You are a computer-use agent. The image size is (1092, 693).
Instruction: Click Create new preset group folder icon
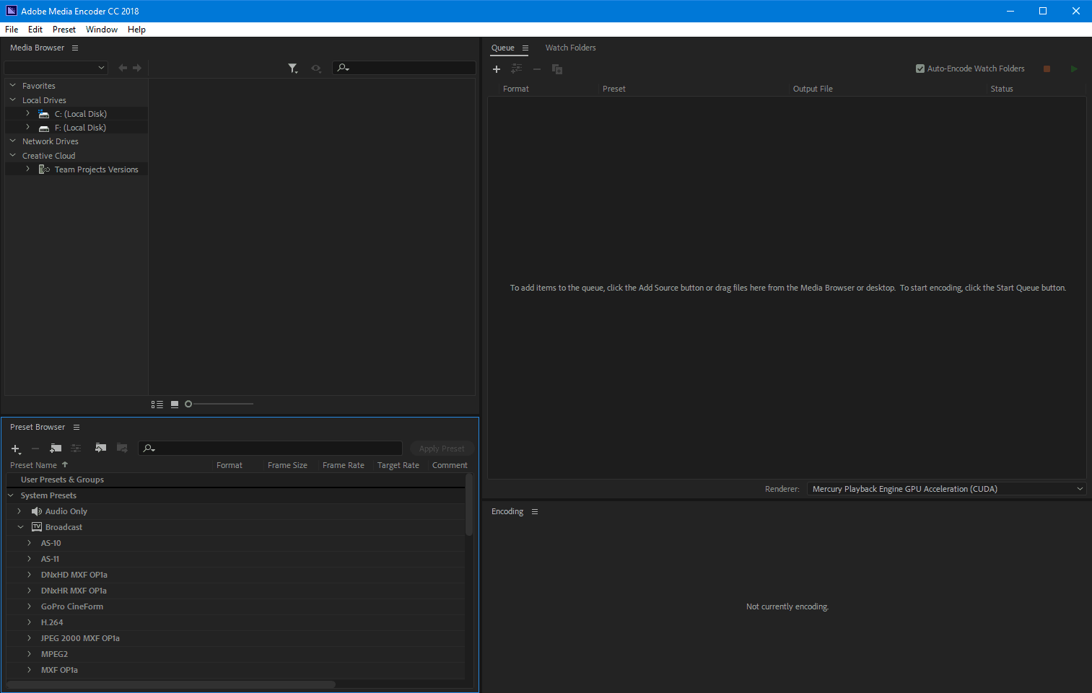coord(56,449)
